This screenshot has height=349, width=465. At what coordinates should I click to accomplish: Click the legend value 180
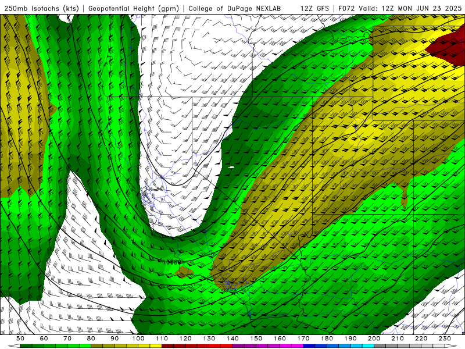pyautogui.click(x=327, y=339)
